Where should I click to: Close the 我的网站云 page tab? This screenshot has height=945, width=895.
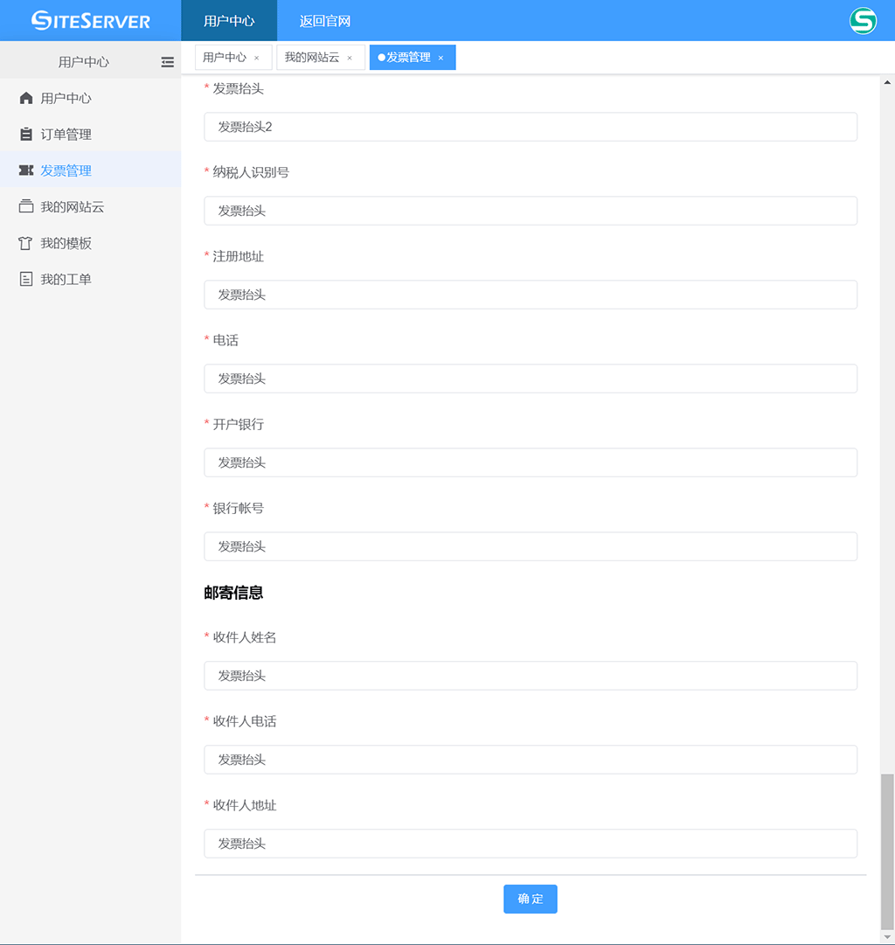click(350, 59)
